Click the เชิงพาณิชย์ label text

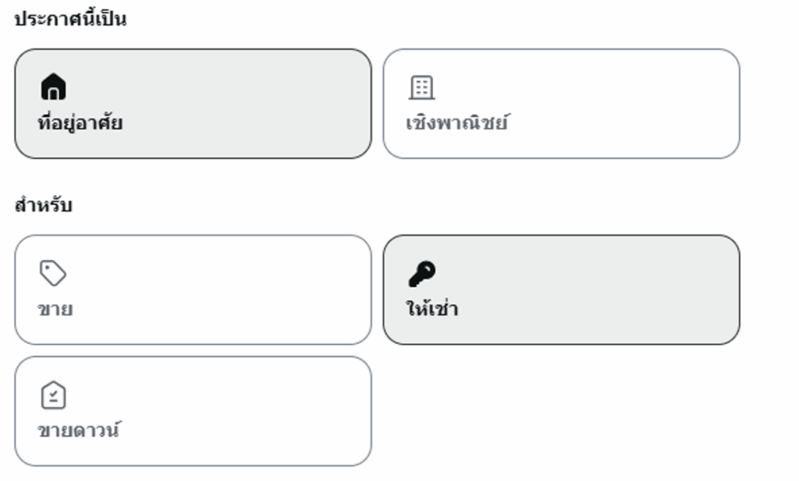pyautogui.click(x=457, y=123)
